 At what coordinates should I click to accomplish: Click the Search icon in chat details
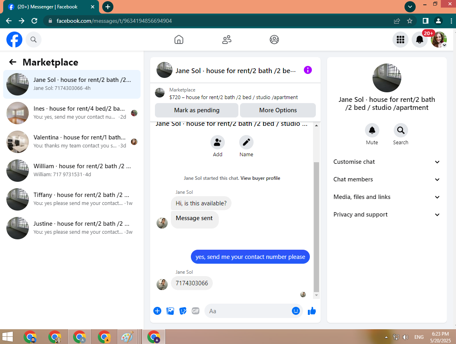401,130
